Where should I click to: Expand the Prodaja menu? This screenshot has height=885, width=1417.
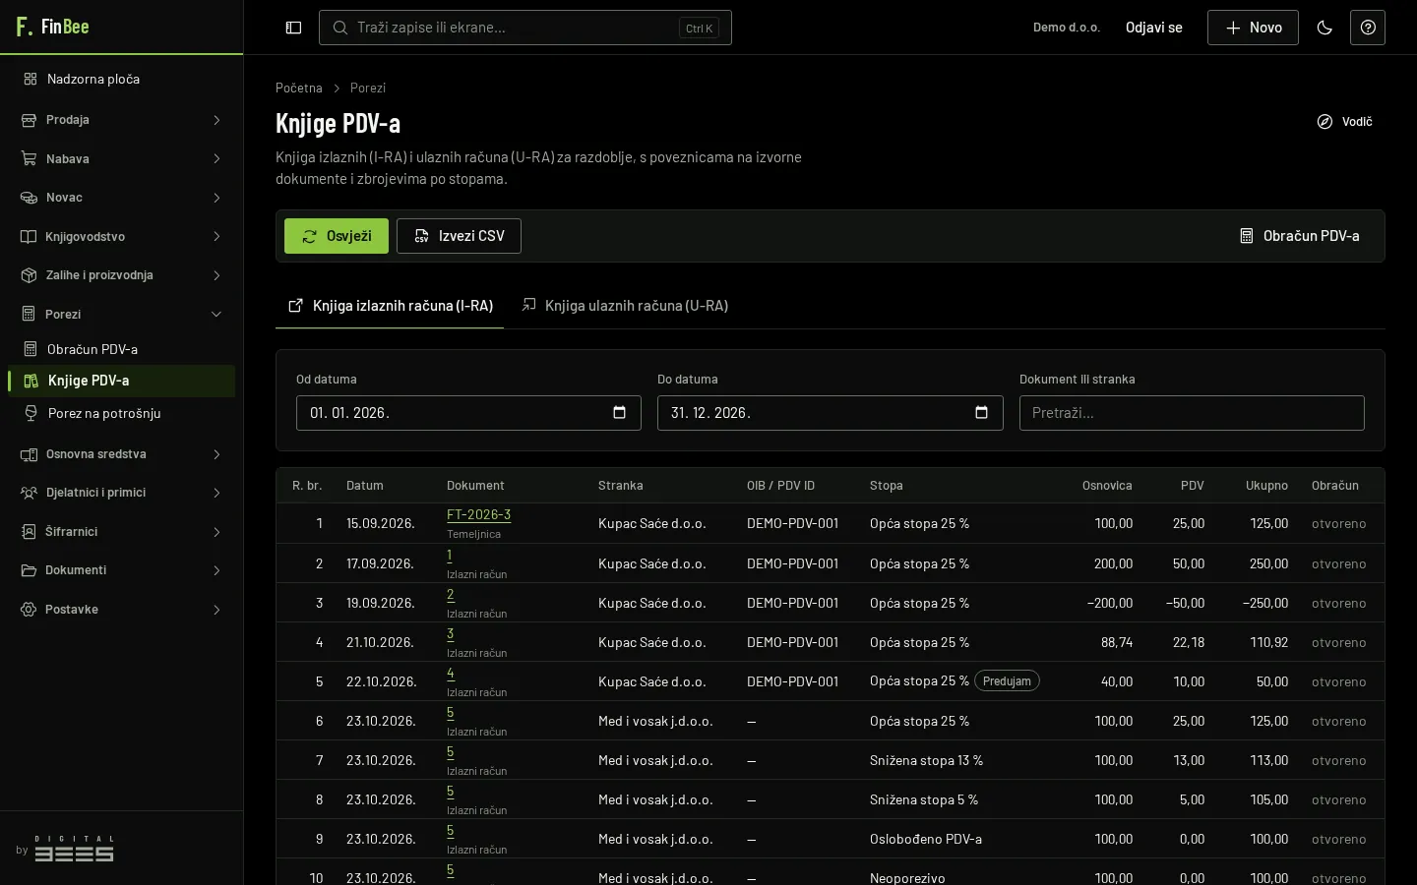coord(121,120)
